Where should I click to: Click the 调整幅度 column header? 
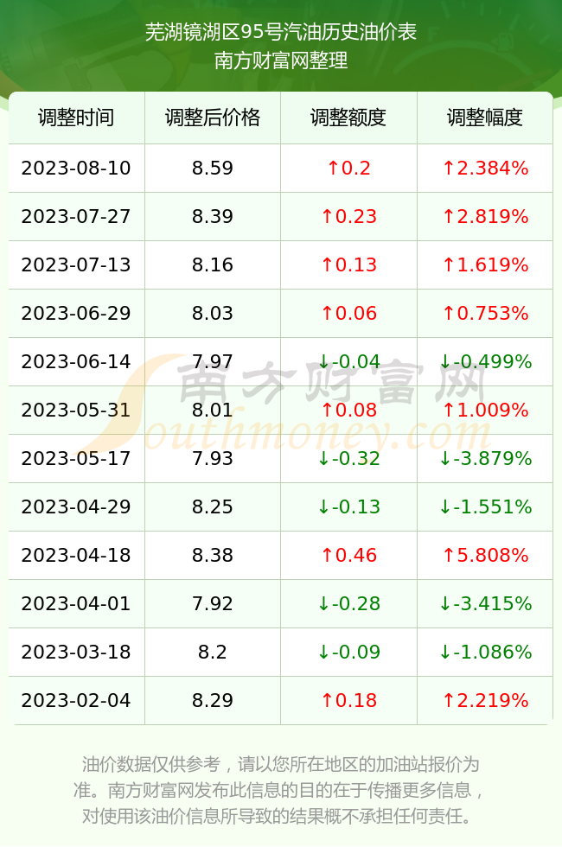click(485, 118)
